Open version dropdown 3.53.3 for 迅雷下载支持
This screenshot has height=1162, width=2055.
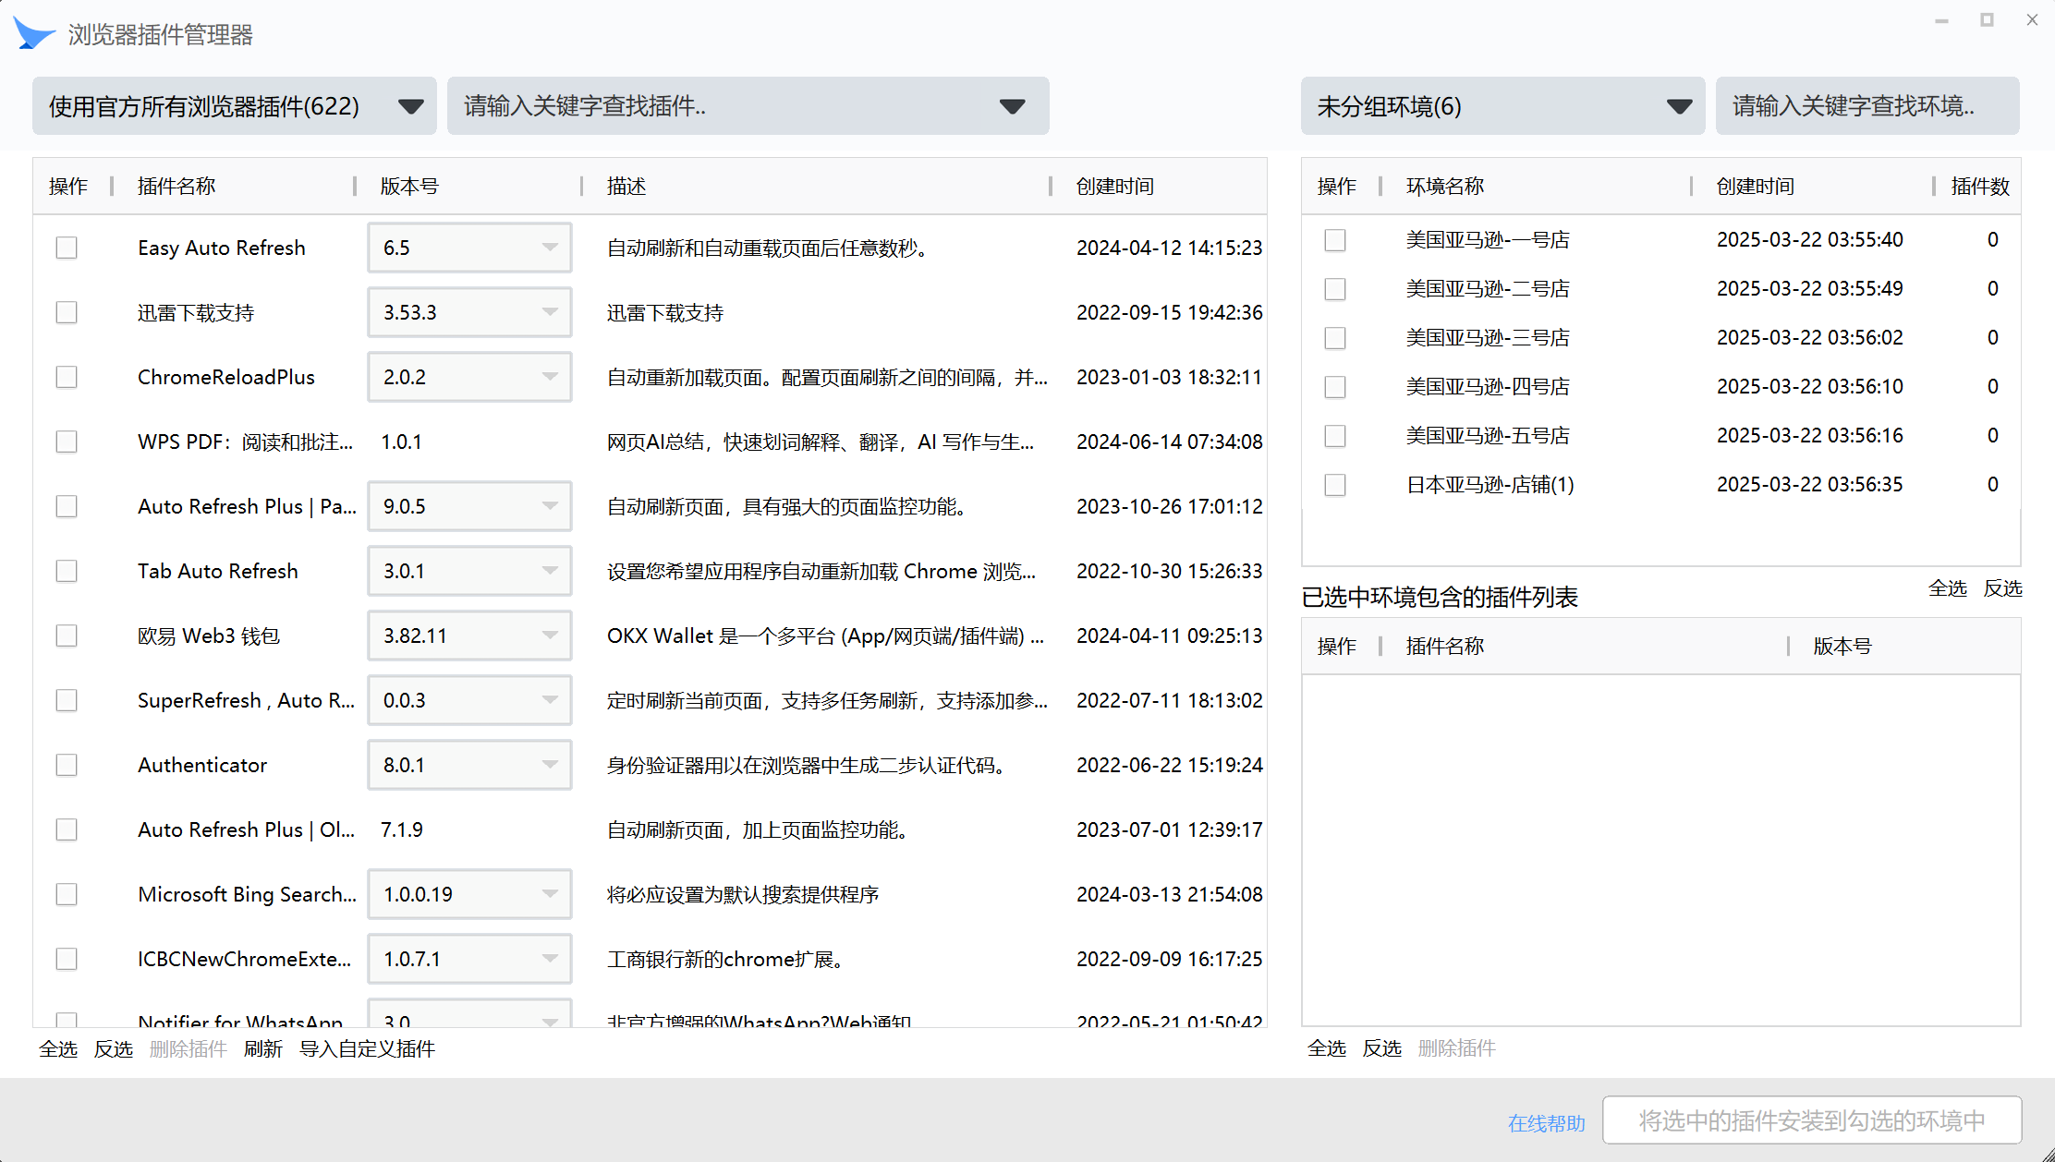[x=469, y=312]
